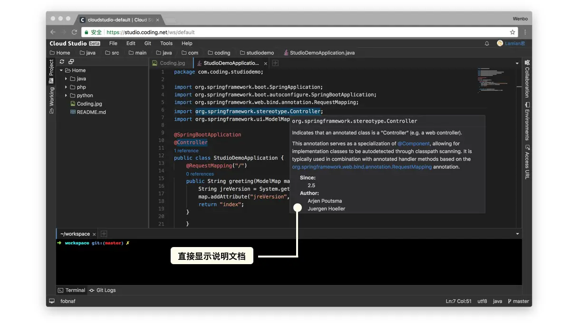Click the code minimap preview
This screenshot has width=578, height=324.
[x=494, y=80]
